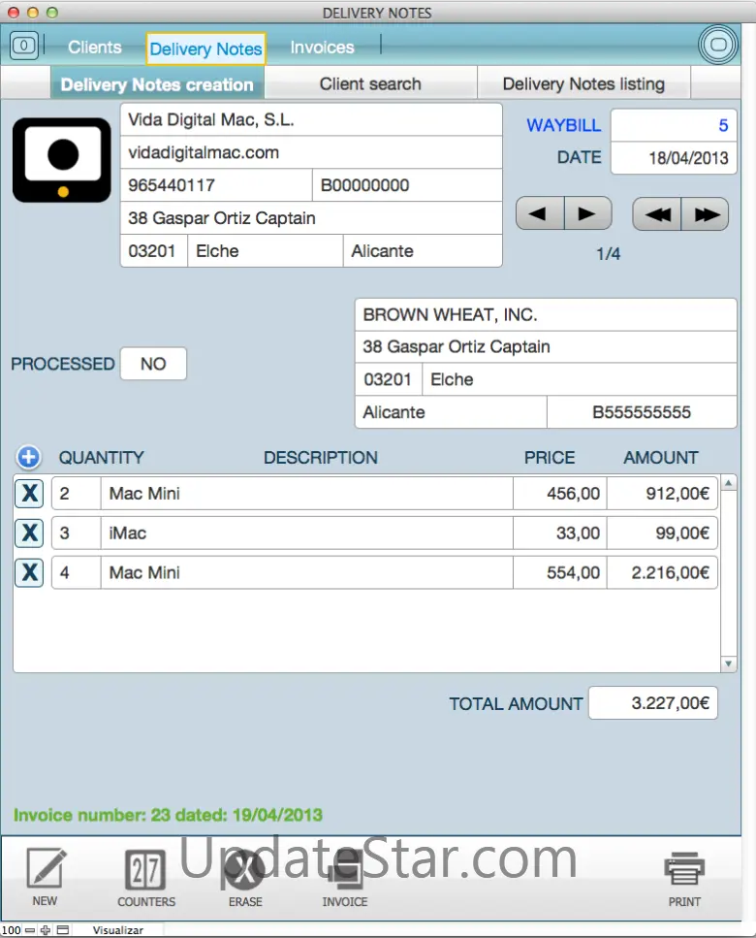Click company address 38 Gaspar Ortiz Captain
Screen dimensions: 756x938
[x=311, y=218]
